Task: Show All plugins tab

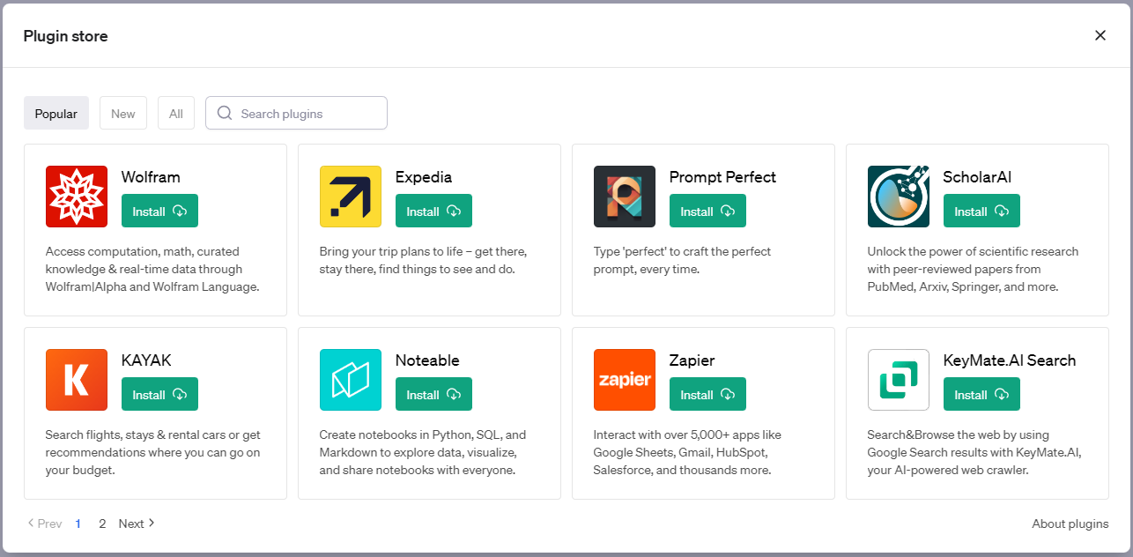Action: point(176,113)
